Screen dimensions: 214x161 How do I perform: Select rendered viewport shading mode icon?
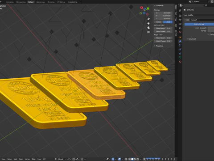pyautogui.click(x=138, y=159)
